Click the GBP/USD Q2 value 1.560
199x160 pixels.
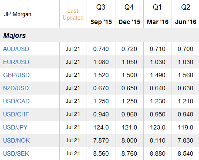tap(186, 75)
